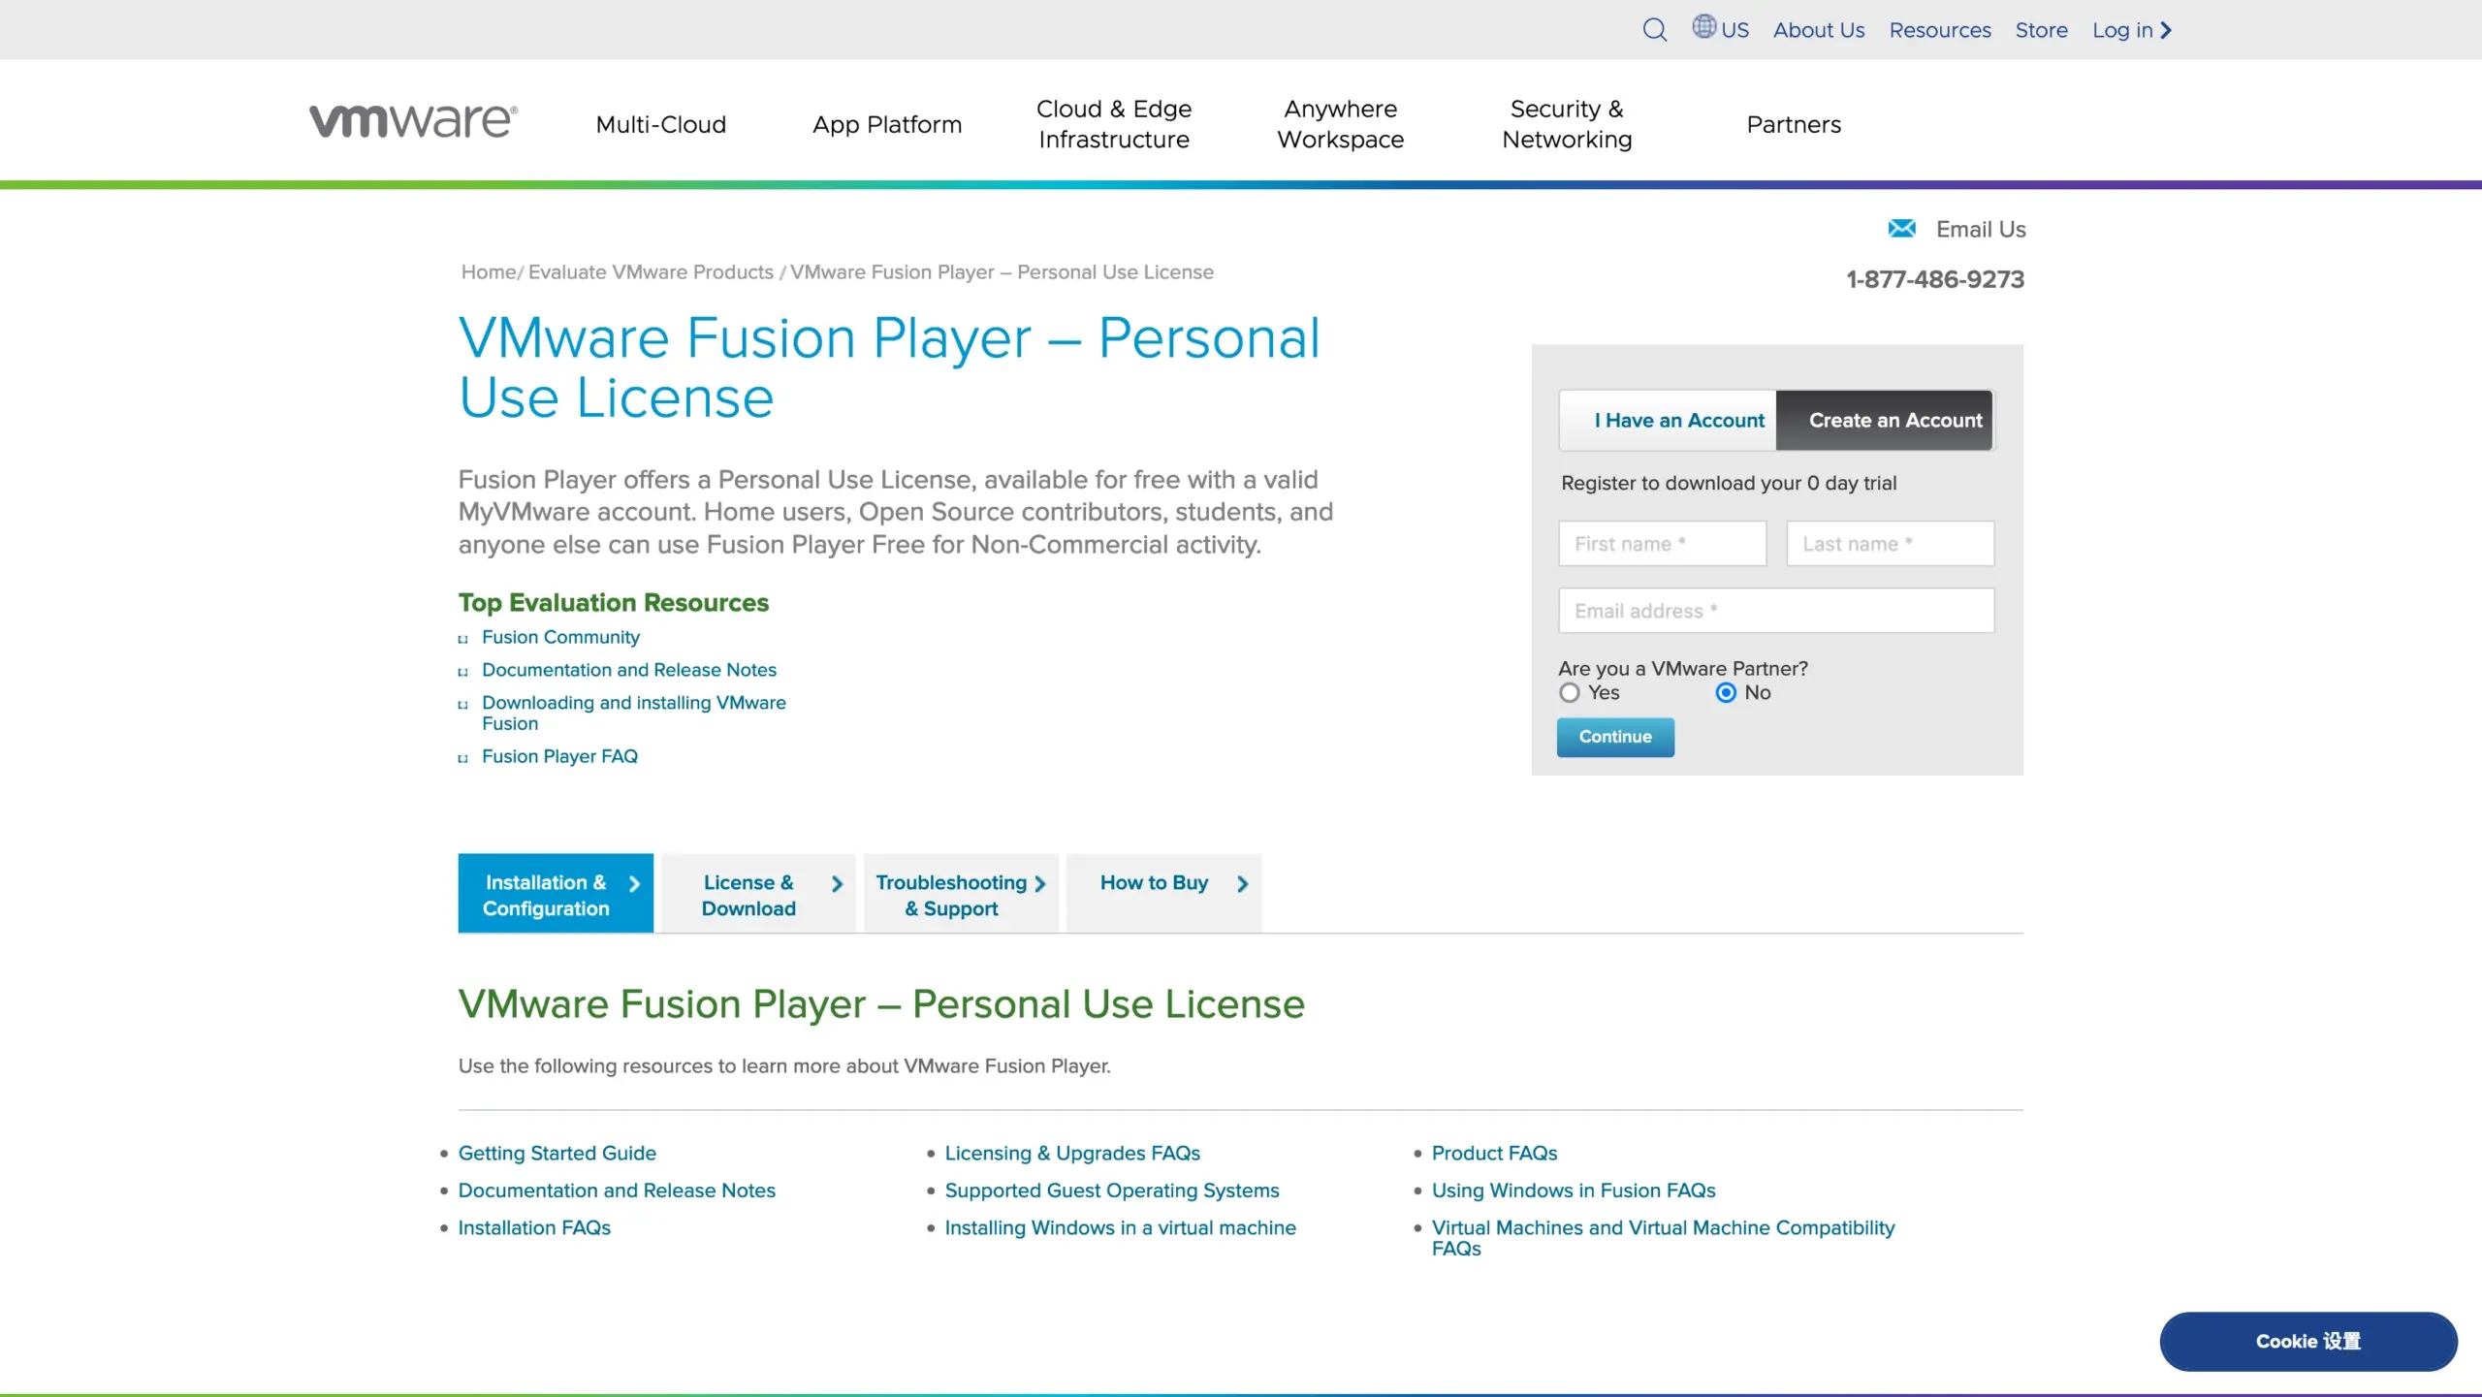
Task: Open Store link
Action: (2041, 30)
